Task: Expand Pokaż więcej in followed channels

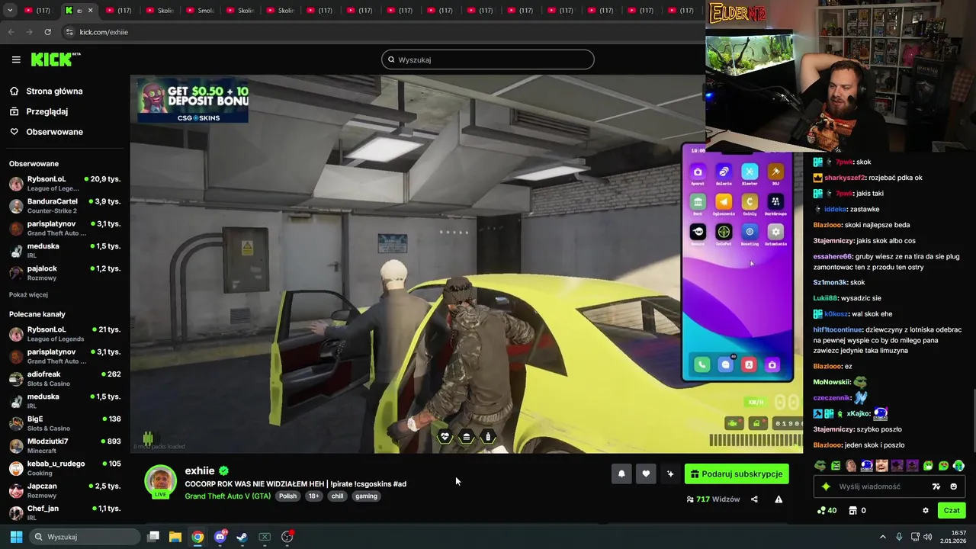Action: click(x=28, y=295)
